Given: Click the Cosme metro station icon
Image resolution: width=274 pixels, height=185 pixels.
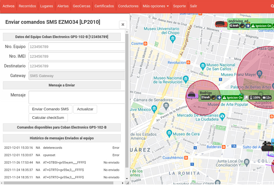Looking at the screenshot, I should [x=145, y=44].
